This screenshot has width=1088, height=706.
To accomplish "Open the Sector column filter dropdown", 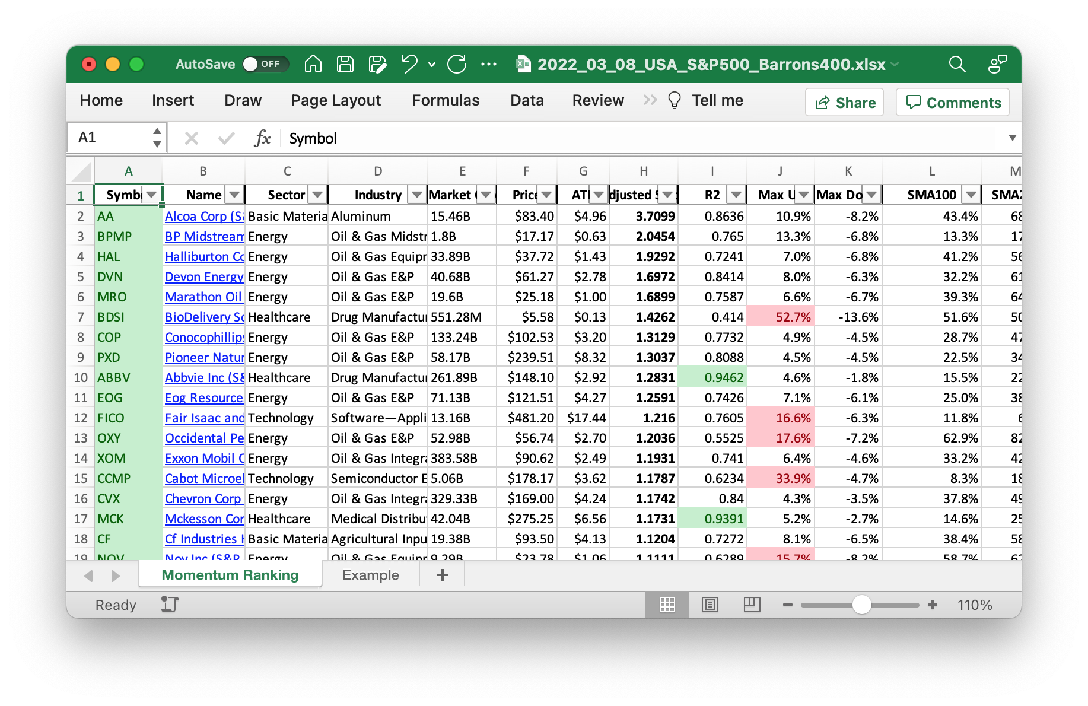I will (x=317, y=195).
